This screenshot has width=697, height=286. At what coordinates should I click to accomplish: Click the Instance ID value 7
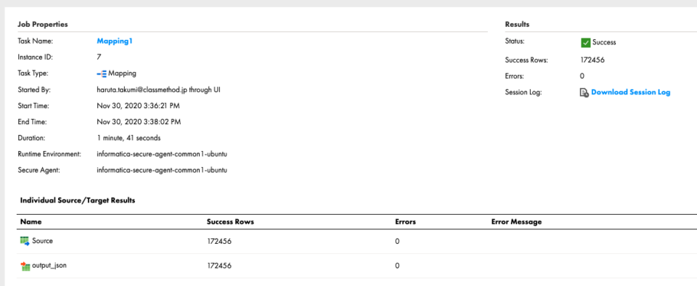(x=99, y=57)
